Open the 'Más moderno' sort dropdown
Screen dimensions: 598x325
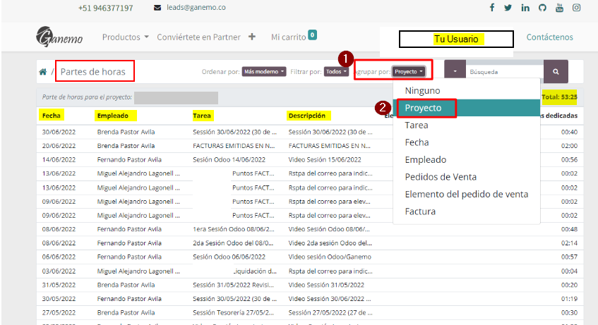[x=264, y=71]
